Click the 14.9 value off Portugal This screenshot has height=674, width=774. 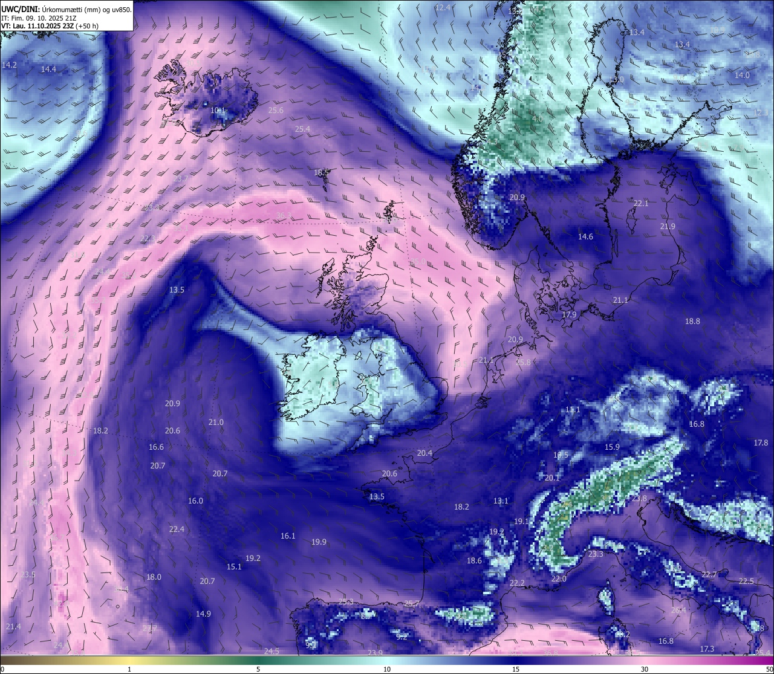(203, 614)
